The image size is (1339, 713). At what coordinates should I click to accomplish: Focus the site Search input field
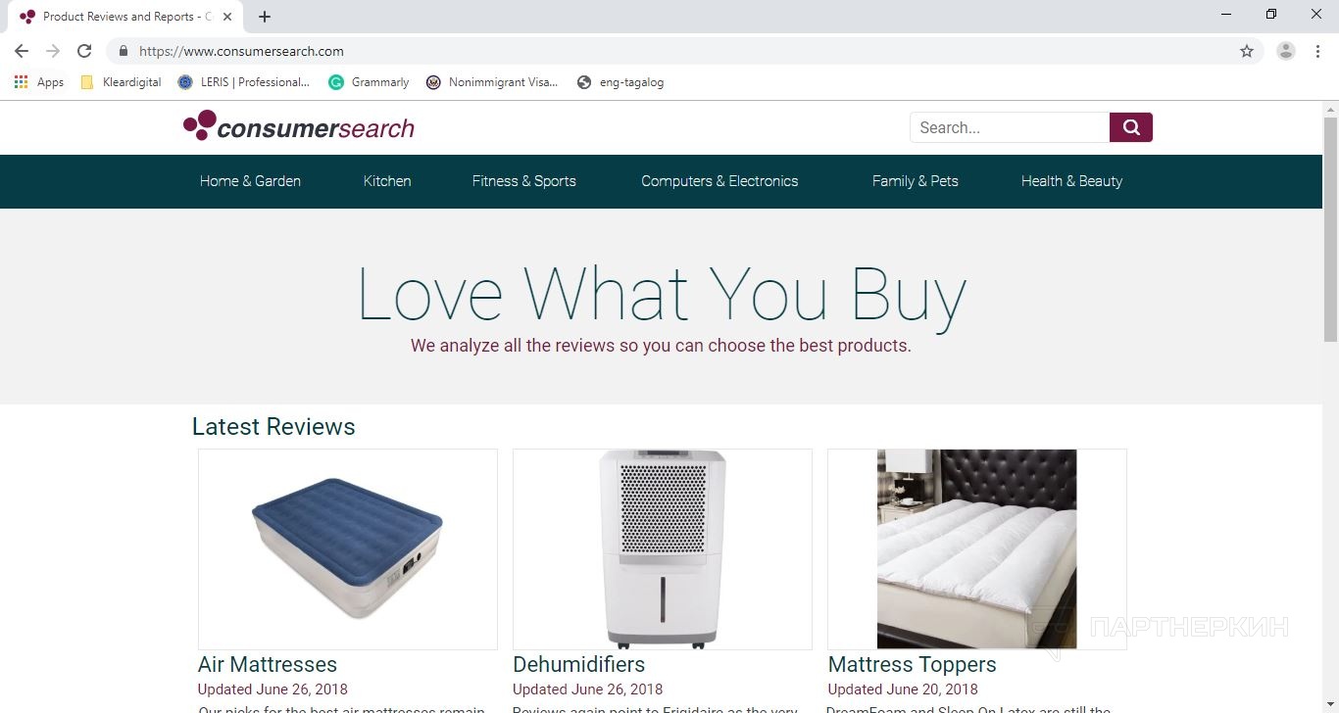click(x=1010, y=127)
